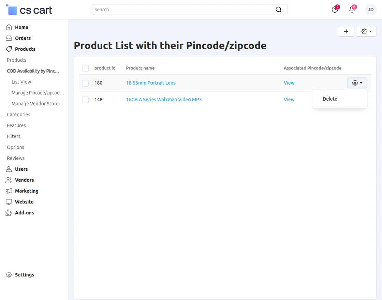The height and width of the screenshot is (300, 382).
Task: Open the 18-55mm Portrait Lens product link
Action: coord(150,83)
